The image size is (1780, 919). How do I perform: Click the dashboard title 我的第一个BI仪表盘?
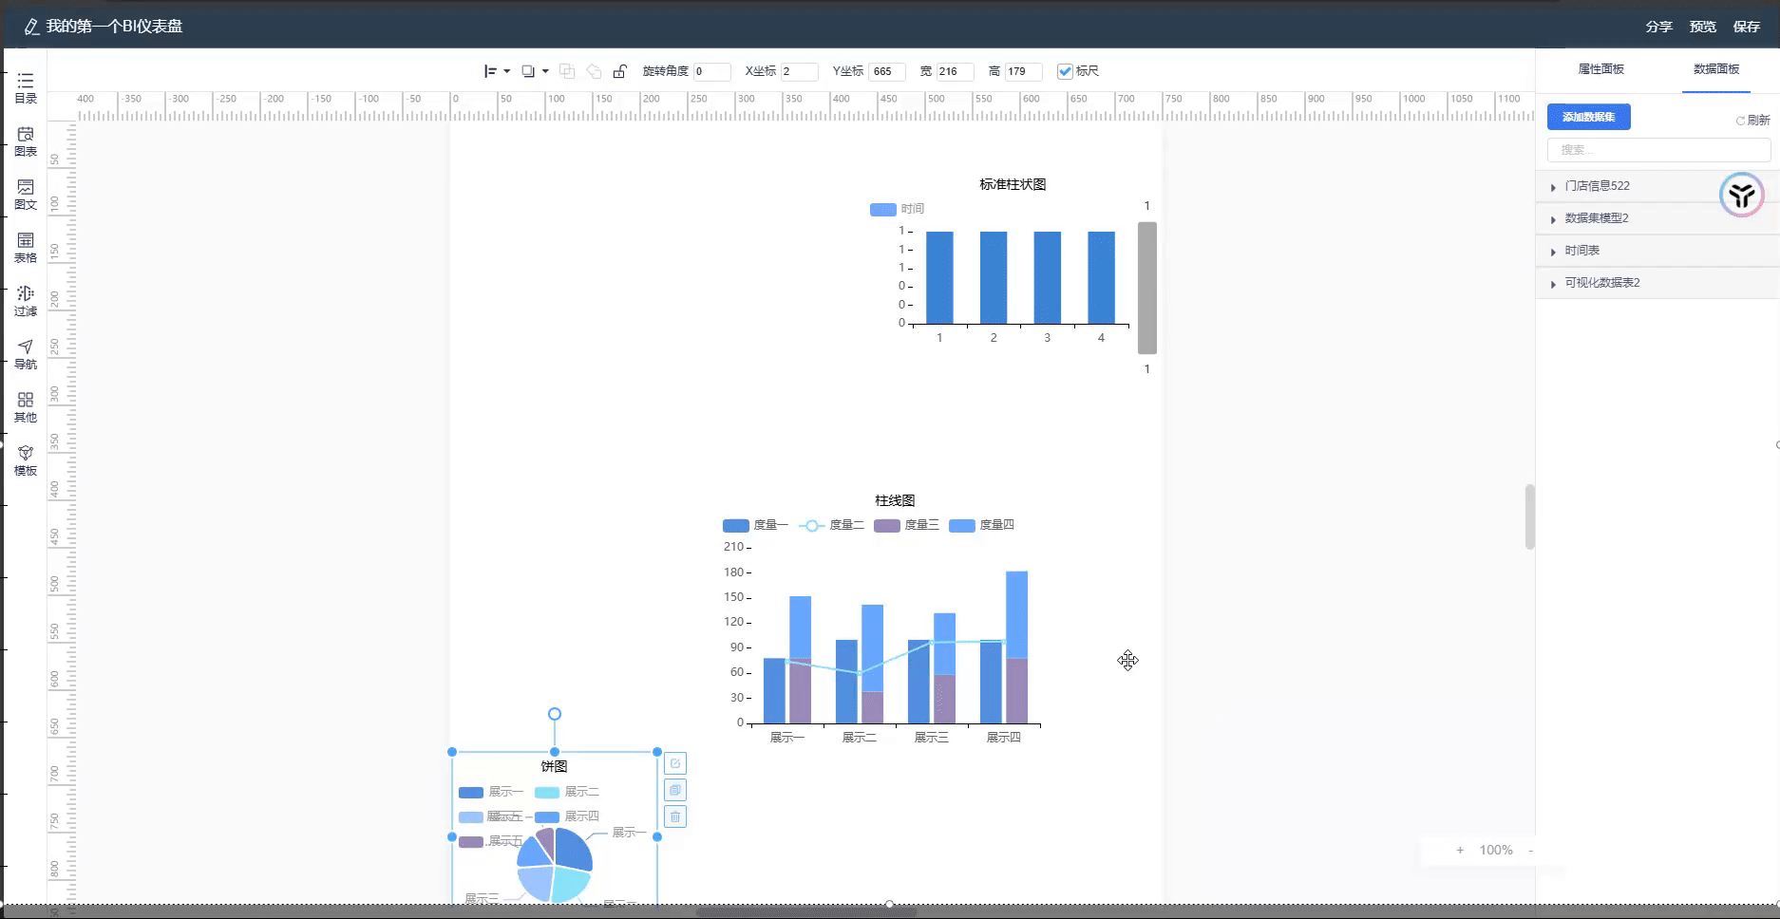tap(114, 27)
